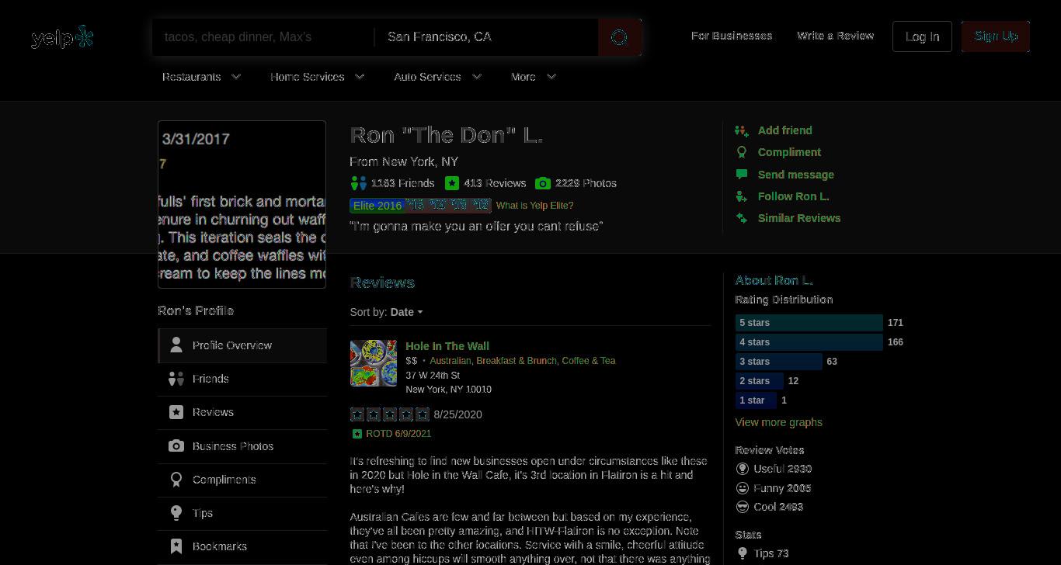Click the Compliment ribbon icon
Viewport: 1061px width, 565px height.
pyautogui.click(x=742, y=153)
